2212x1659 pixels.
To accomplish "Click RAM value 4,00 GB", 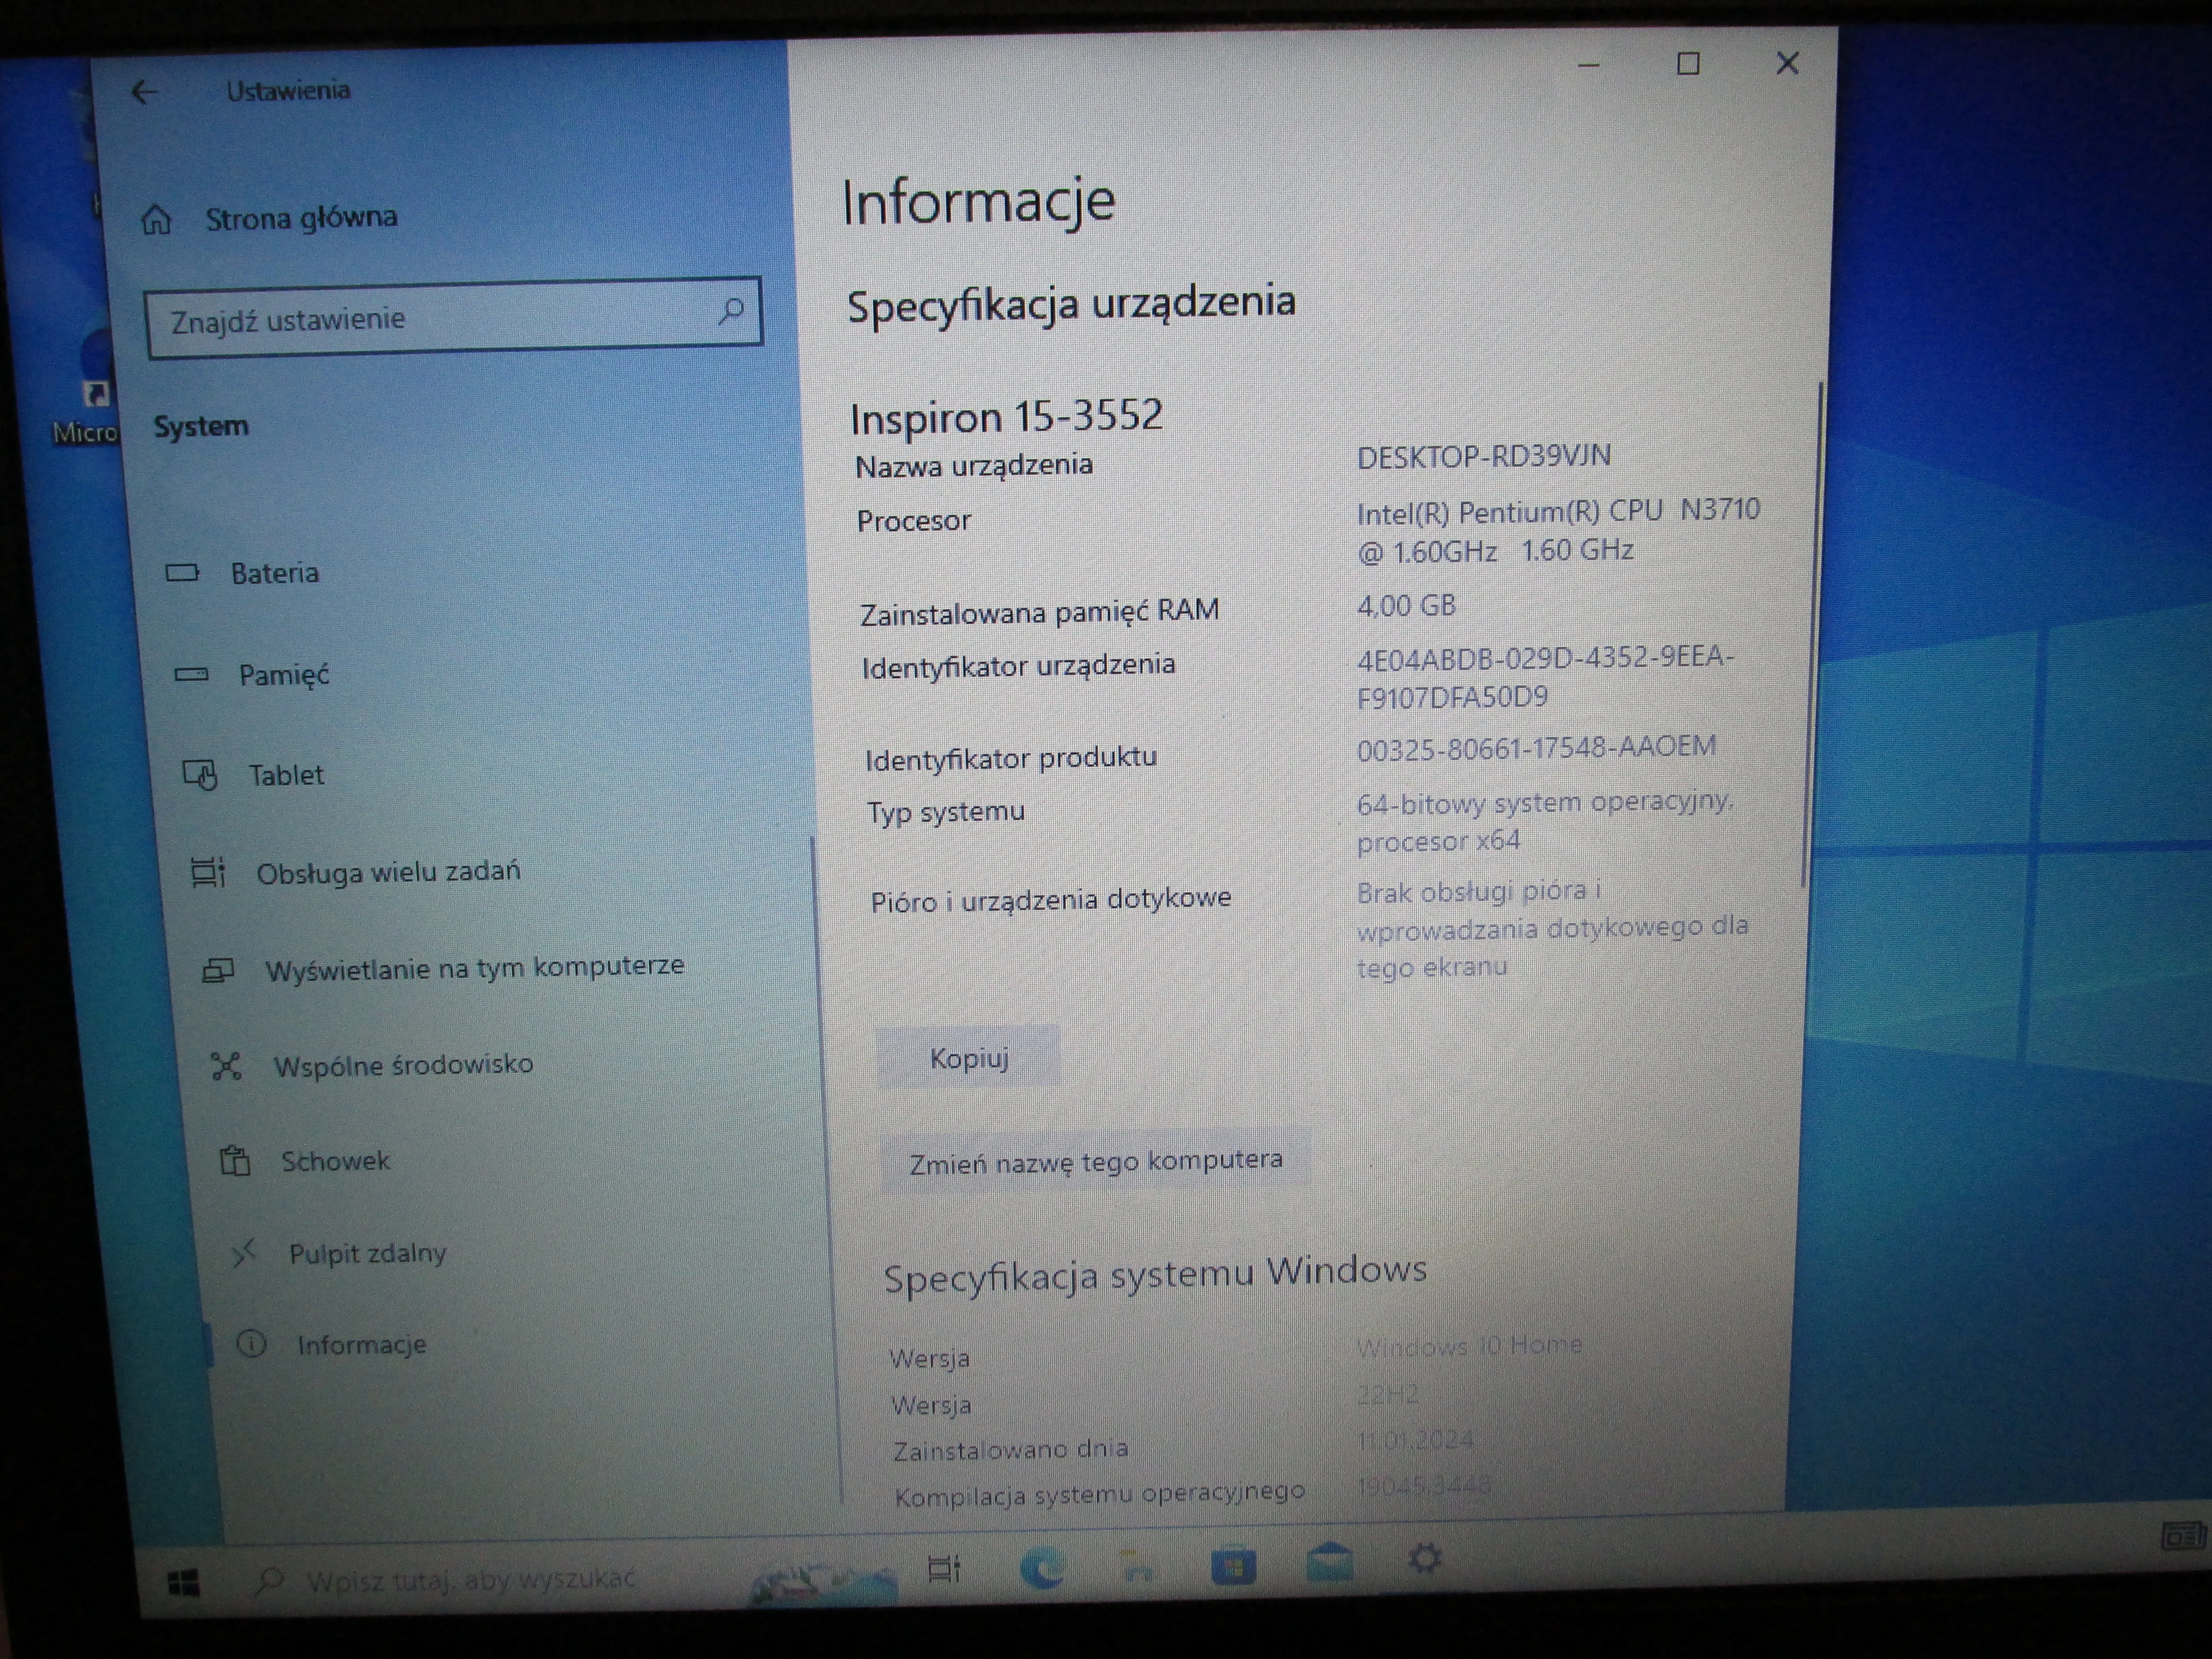I will [1406, 605].
